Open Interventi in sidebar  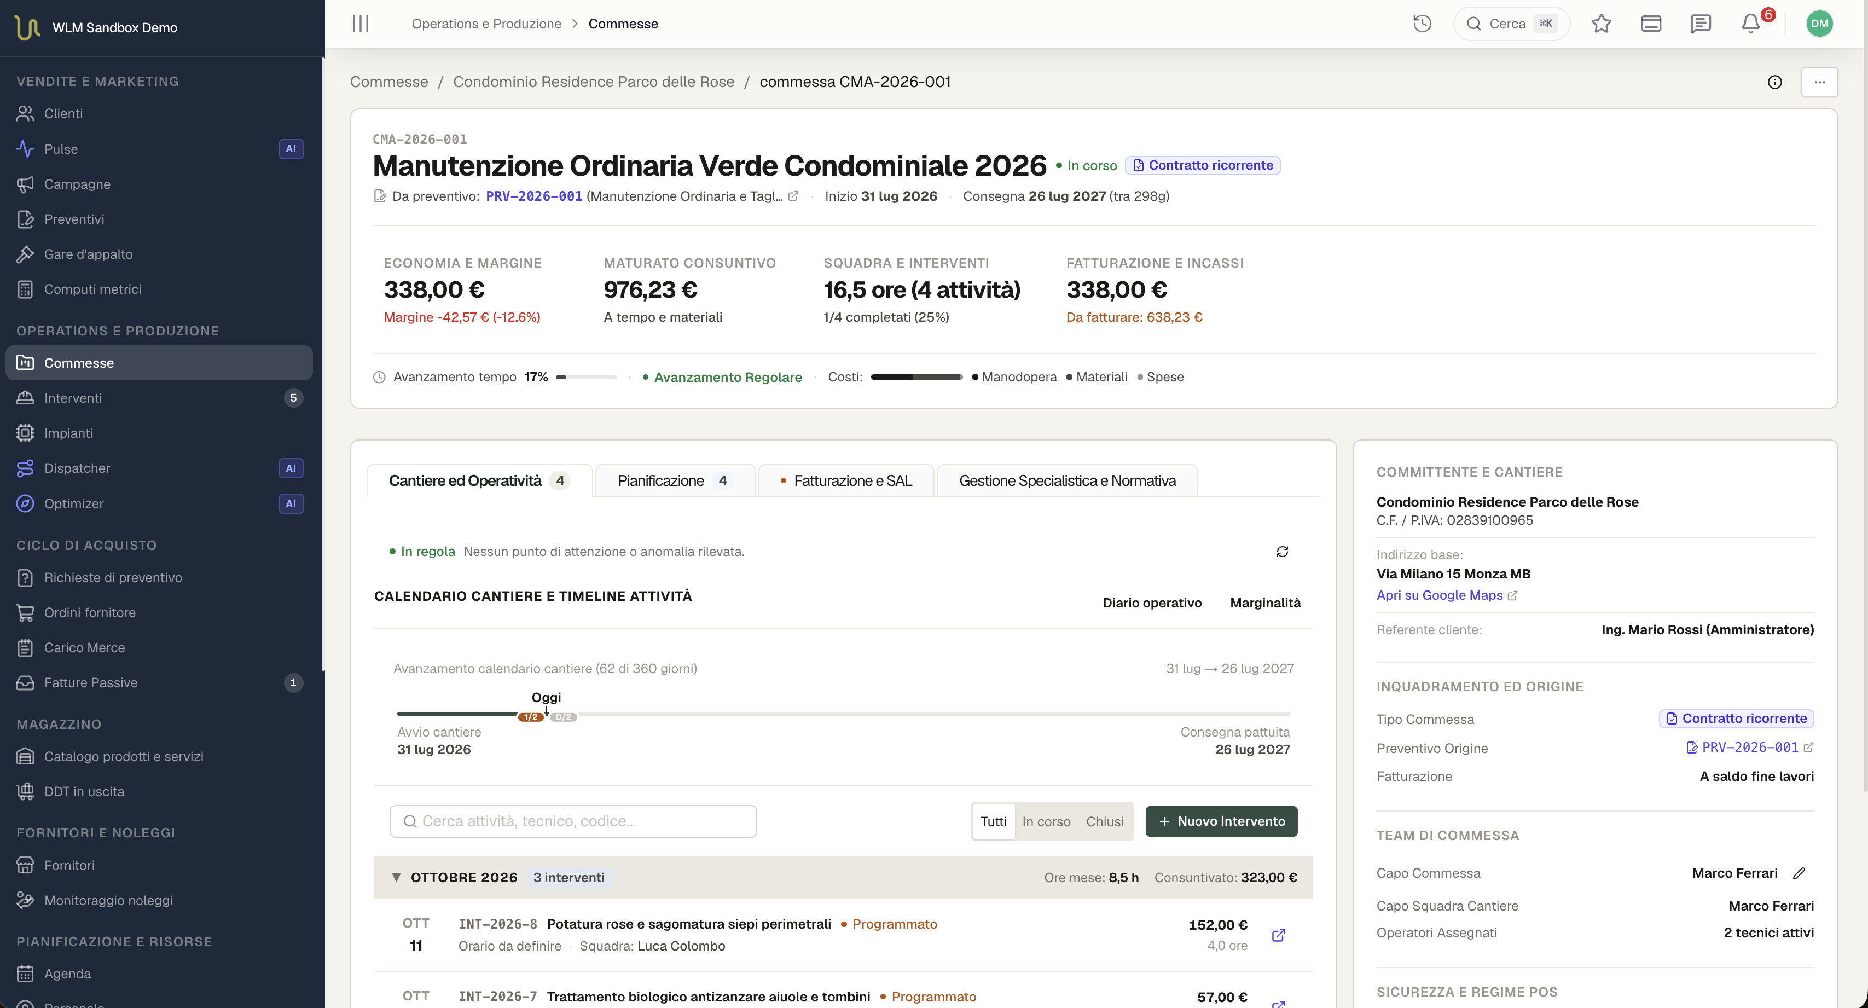tap(159, 398)
